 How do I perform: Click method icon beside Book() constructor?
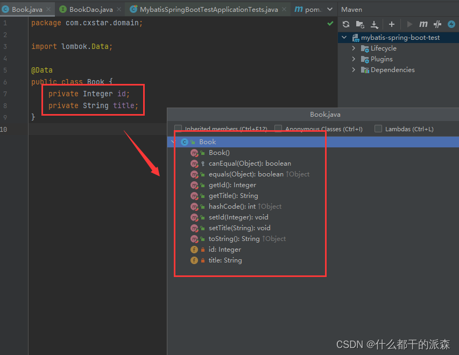tap(194, 153)
